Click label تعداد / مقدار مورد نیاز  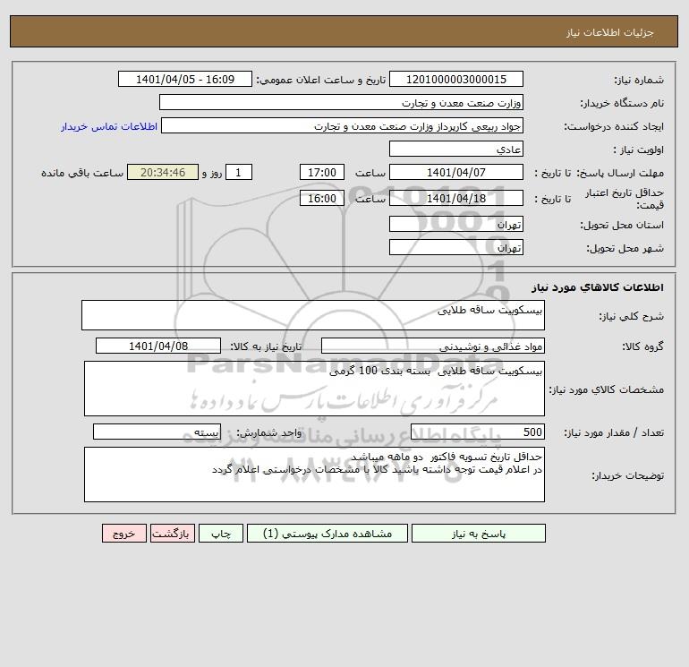[x=614, y=432]
